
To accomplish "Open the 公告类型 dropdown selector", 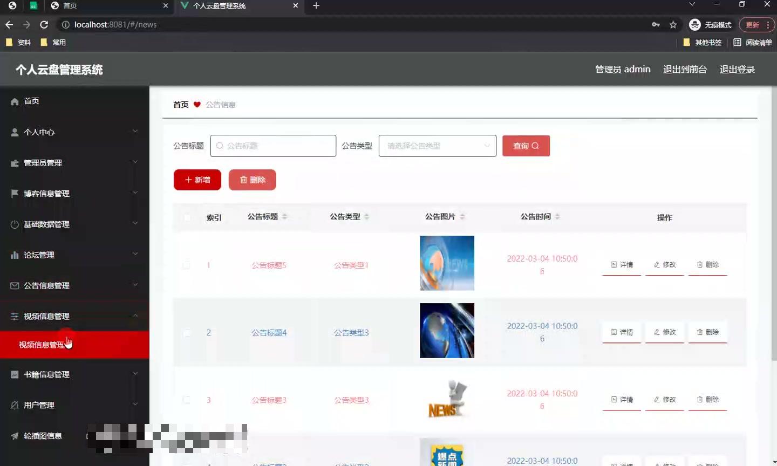I will (x=438, y=146).
